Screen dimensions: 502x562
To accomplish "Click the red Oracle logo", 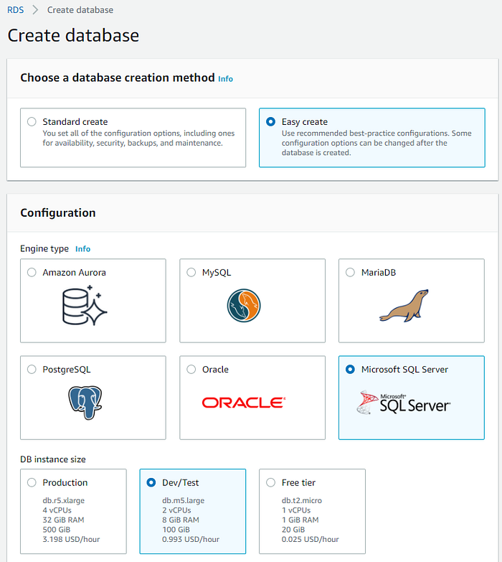I will coord(244,403).
